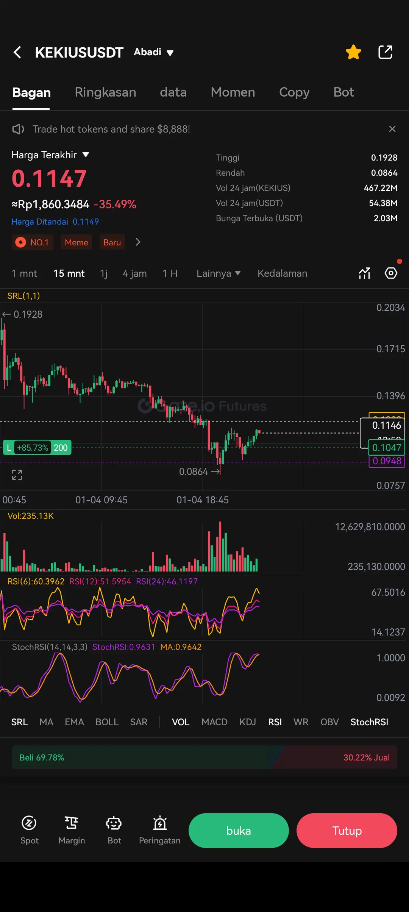Tap the Harga Ditandai 0.1149 link
The image size is (409, 912).
coord(55,222)
